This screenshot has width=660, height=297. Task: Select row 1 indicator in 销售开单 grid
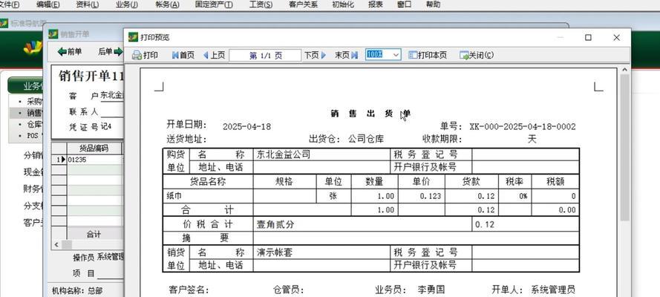coord(59,160)
